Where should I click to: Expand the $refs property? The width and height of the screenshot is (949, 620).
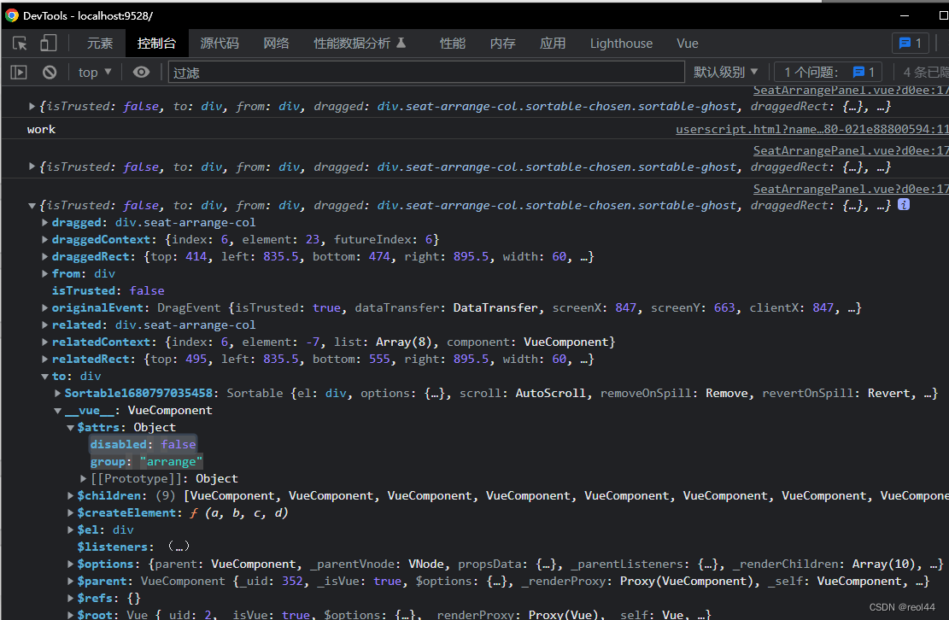coord(69,599)
